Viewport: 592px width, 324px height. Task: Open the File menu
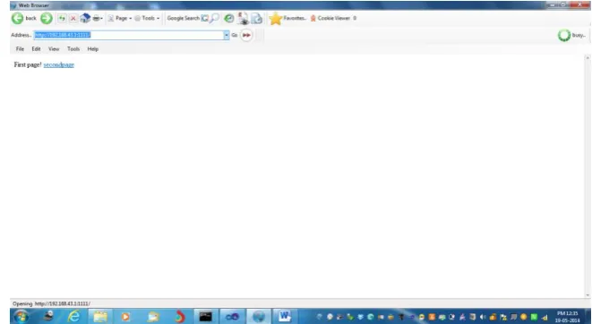[20, 49]
